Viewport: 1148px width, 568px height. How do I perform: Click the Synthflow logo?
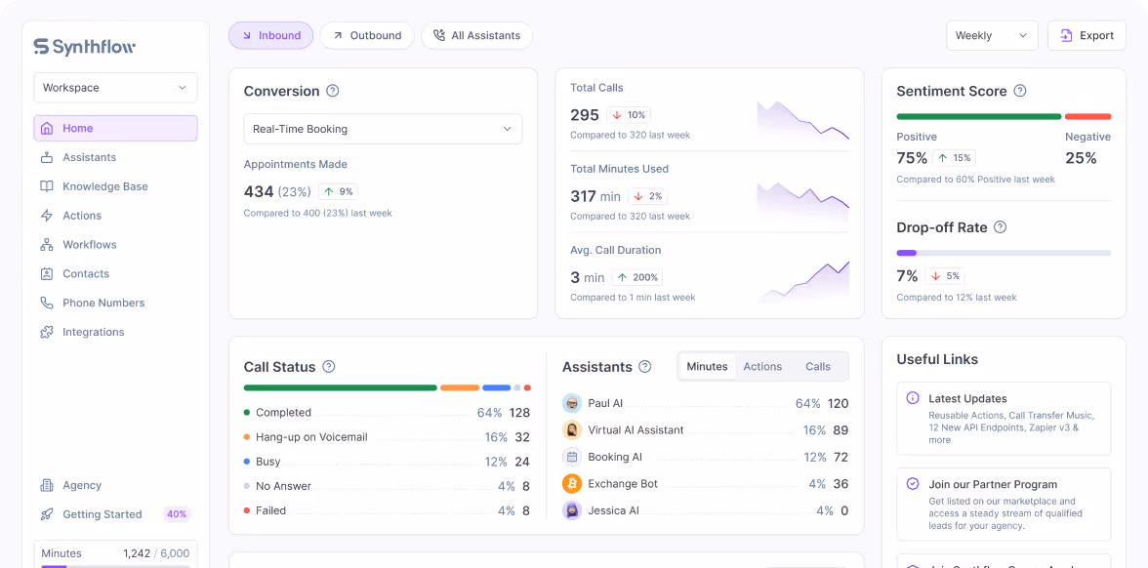click(84, 47)
